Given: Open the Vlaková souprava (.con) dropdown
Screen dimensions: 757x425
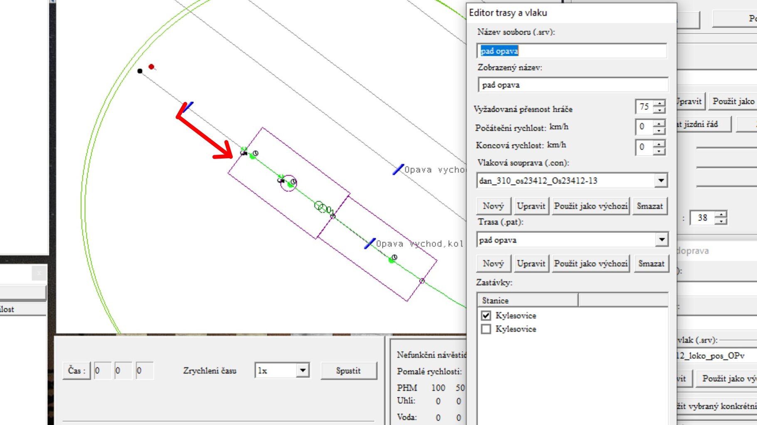Looking at the screenshot, I should point(661,181).
